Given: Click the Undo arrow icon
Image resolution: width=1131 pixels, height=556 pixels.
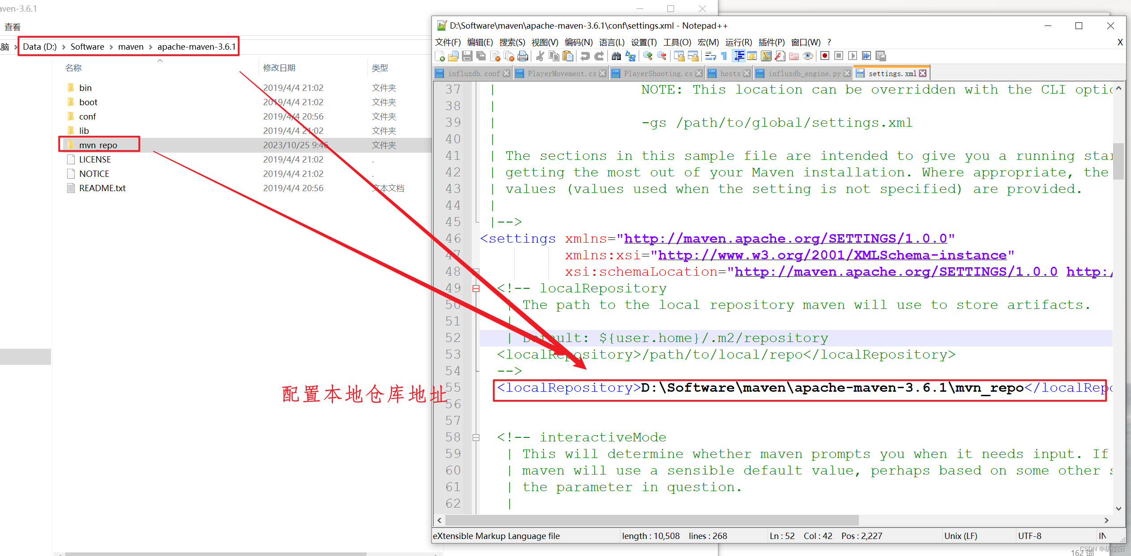Looking at the screenshot, I should [x=585, y=56].
